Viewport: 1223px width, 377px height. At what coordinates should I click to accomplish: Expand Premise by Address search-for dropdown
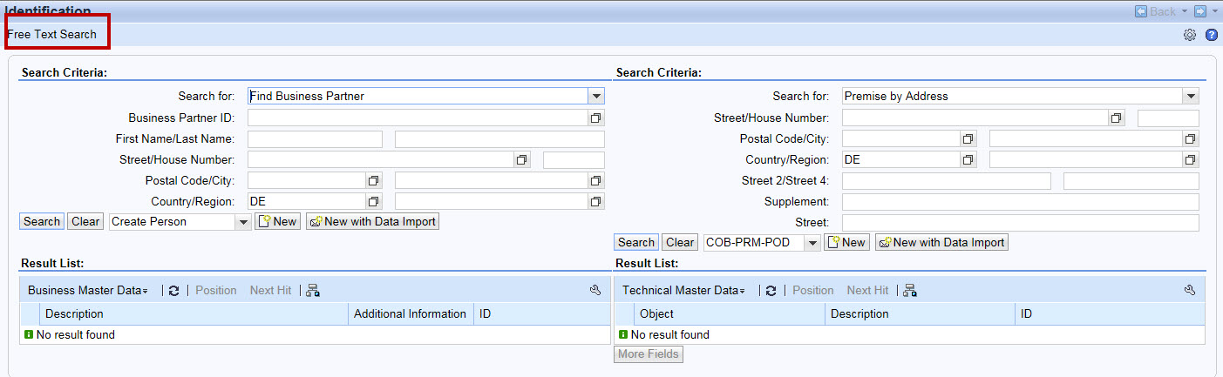(1191, 96)
